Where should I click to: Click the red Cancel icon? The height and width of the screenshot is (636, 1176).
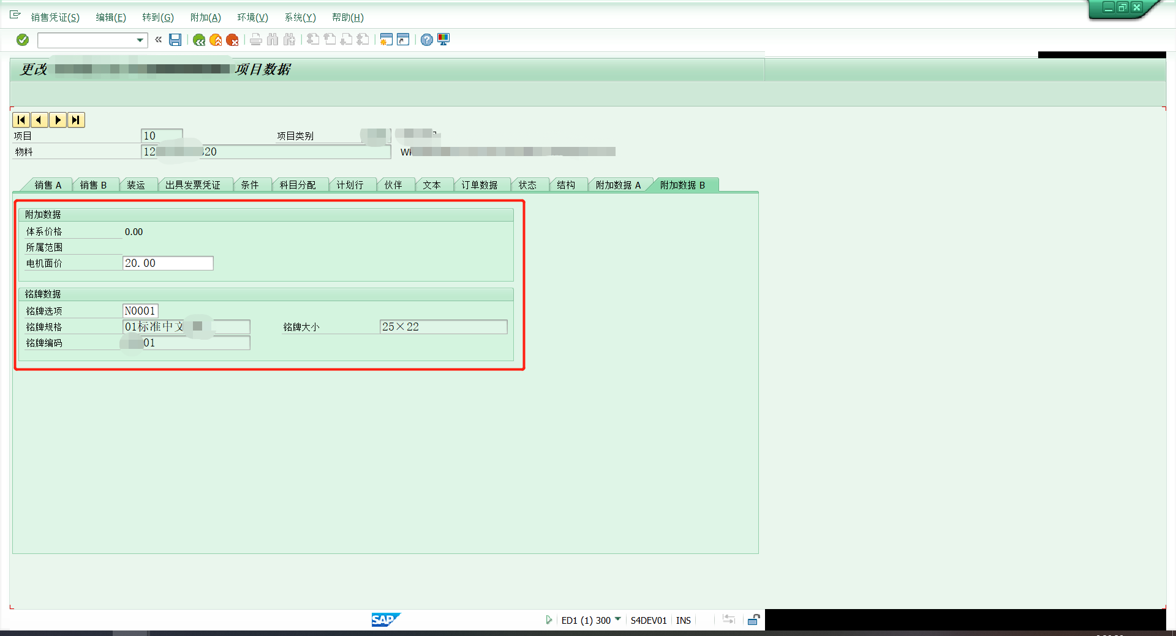(x=232, y=40)
